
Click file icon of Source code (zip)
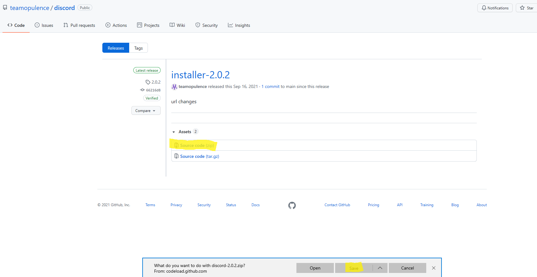point(177,145)
